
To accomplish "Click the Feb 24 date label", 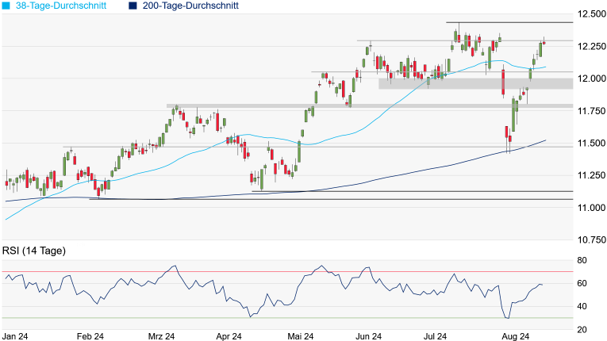I will click(90, 336).
